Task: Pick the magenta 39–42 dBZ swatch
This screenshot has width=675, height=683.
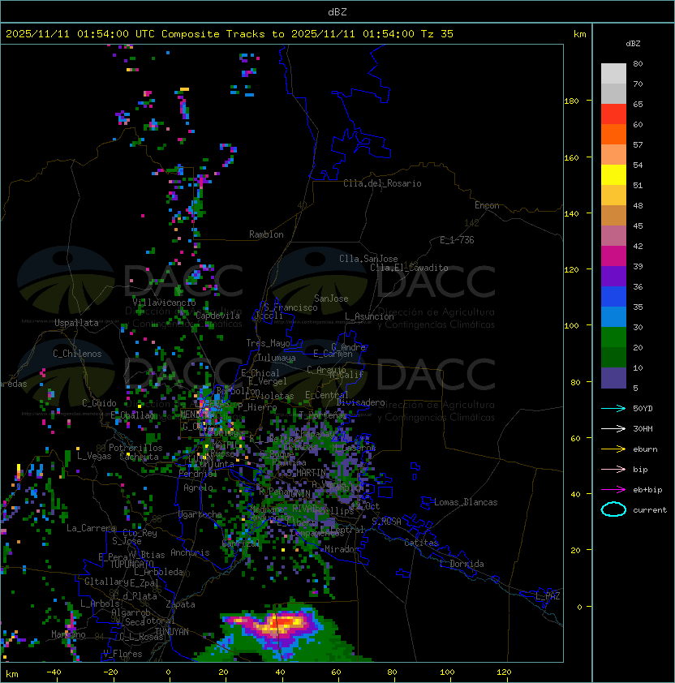Action: pyautogui.click(x=613, y=256)
